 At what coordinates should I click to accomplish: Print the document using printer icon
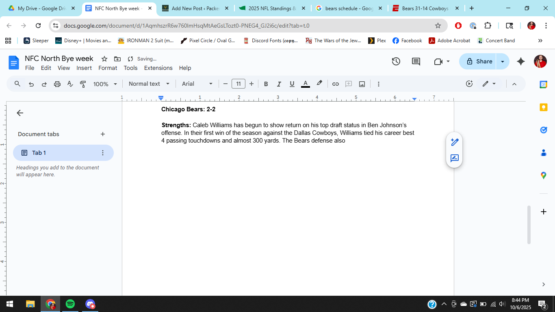57,84
